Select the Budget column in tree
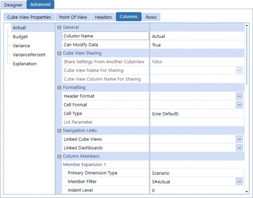The image size is (253, 198). (x=20, y=37)
